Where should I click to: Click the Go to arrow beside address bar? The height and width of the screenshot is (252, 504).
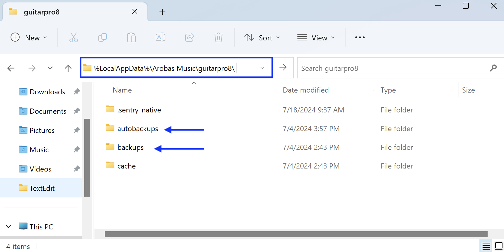coord(283,67)
